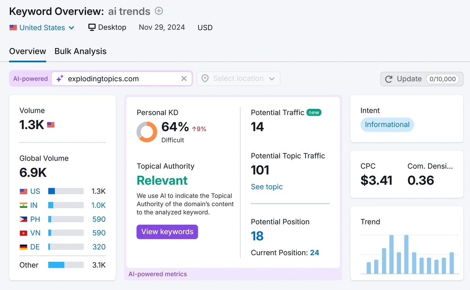470x290 pixels.
Task: Click the AI-powered badge near the search bar
Action: [x=30, y=78]
